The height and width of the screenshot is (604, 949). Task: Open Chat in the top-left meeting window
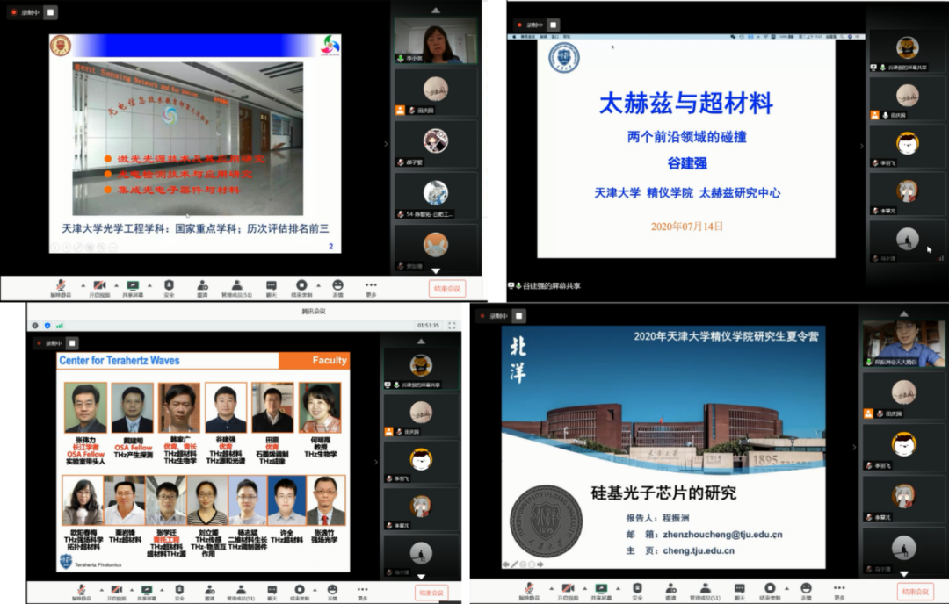pos(272,288)
